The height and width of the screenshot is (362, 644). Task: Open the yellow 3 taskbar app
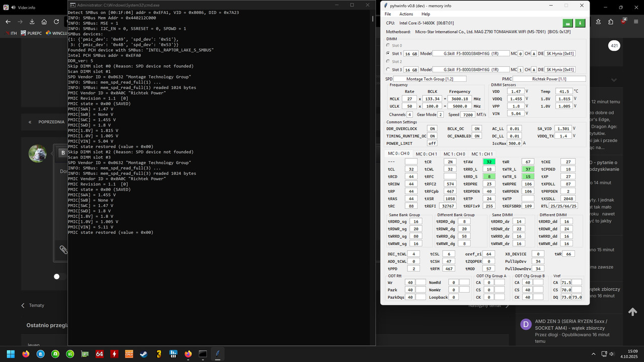click(x=158, y=354)
